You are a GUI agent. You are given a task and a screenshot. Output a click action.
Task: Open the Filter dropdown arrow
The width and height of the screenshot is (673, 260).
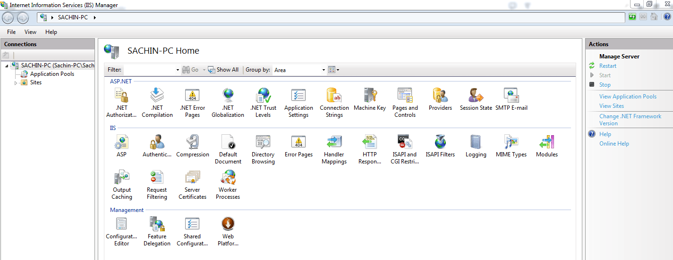pyautogui.click(x=178, y=70)
